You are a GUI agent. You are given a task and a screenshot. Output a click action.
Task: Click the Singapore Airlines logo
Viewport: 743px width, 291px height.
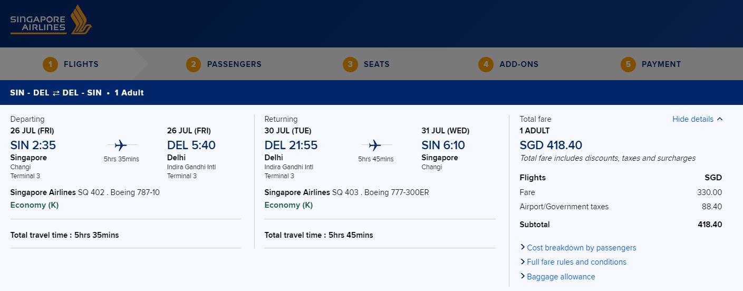pyautogui.click(x=51, y=21)
